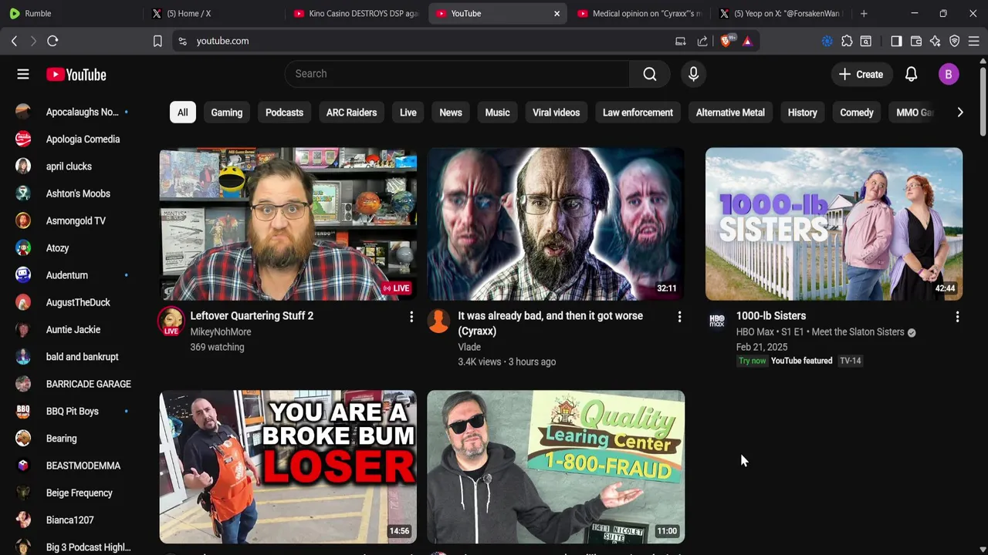Select the Viral videos chip

coord(556,113)
